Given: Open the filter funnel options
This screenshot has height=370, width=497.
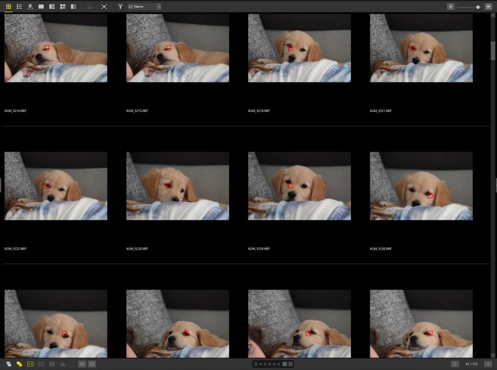Looking at the screenshot, I should point(120,6).
